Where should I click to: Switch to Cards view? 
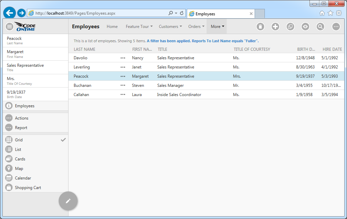(x=35, y=159)
